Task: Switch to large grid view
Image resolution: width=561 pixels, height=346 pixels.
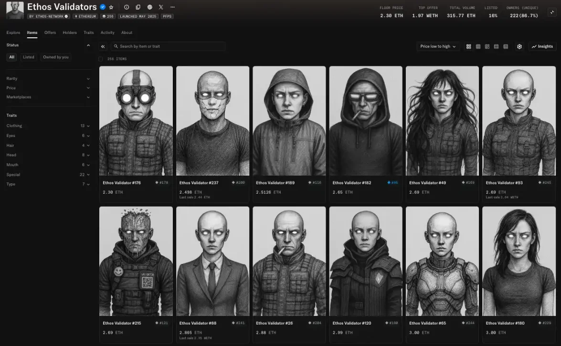Action: (469, 46)
